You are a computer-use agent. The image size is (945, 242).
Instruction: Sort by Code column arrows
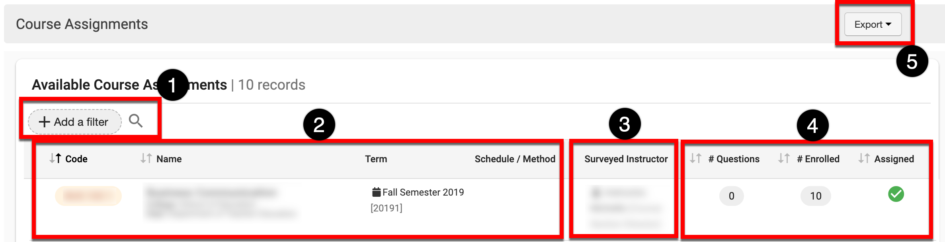[55, 159]
